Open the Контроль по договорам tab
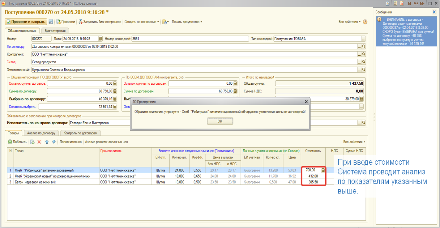This screenshot has width=440, height=228. [80, 133]
